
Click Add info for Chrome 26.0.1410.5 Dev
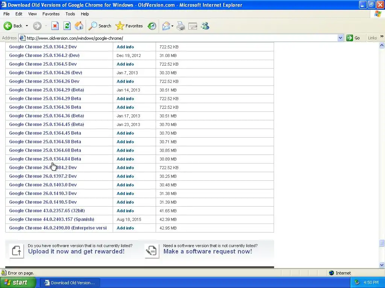tap(125, 202)
